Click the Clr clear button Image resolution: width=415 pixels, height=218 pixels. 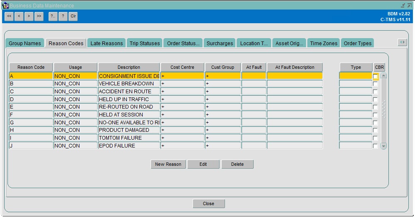tap(73, 16)
